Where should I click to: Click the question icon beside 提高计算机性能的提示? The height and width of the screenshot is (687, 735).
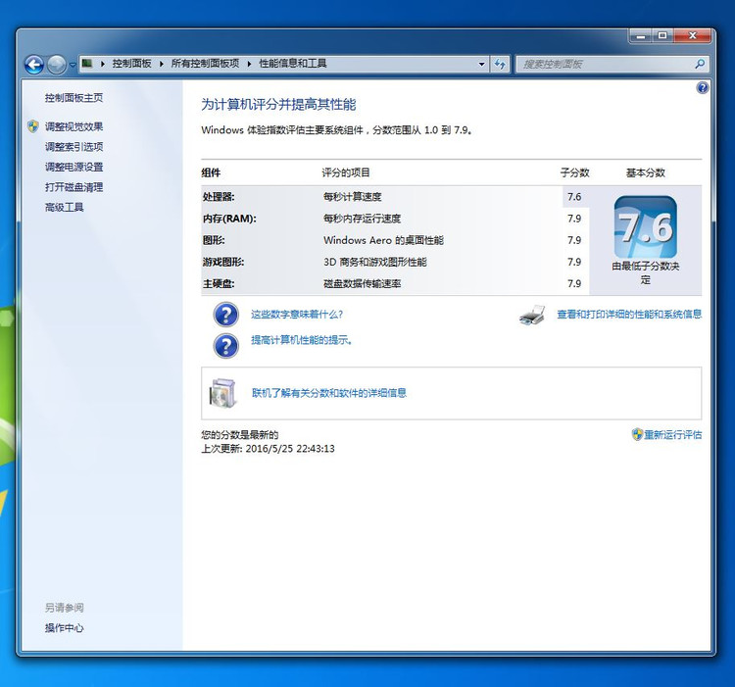226,346
